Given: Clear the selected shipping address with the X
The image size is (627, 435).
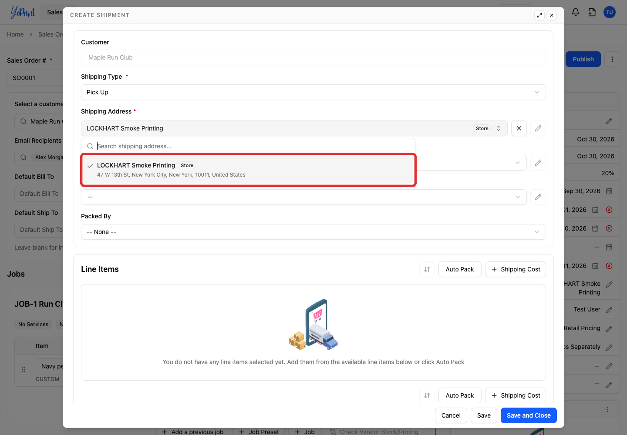Looking at the screenshot, I should coord(519,128).
